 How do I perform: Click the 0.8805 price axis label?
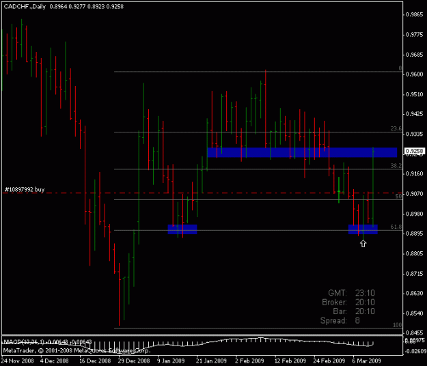(415, 253)
